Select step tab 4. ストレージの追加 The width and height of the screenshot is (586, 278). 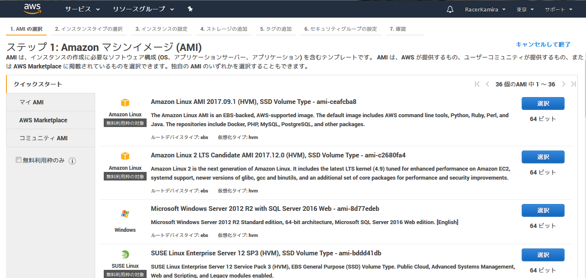[x=224, y=29]
